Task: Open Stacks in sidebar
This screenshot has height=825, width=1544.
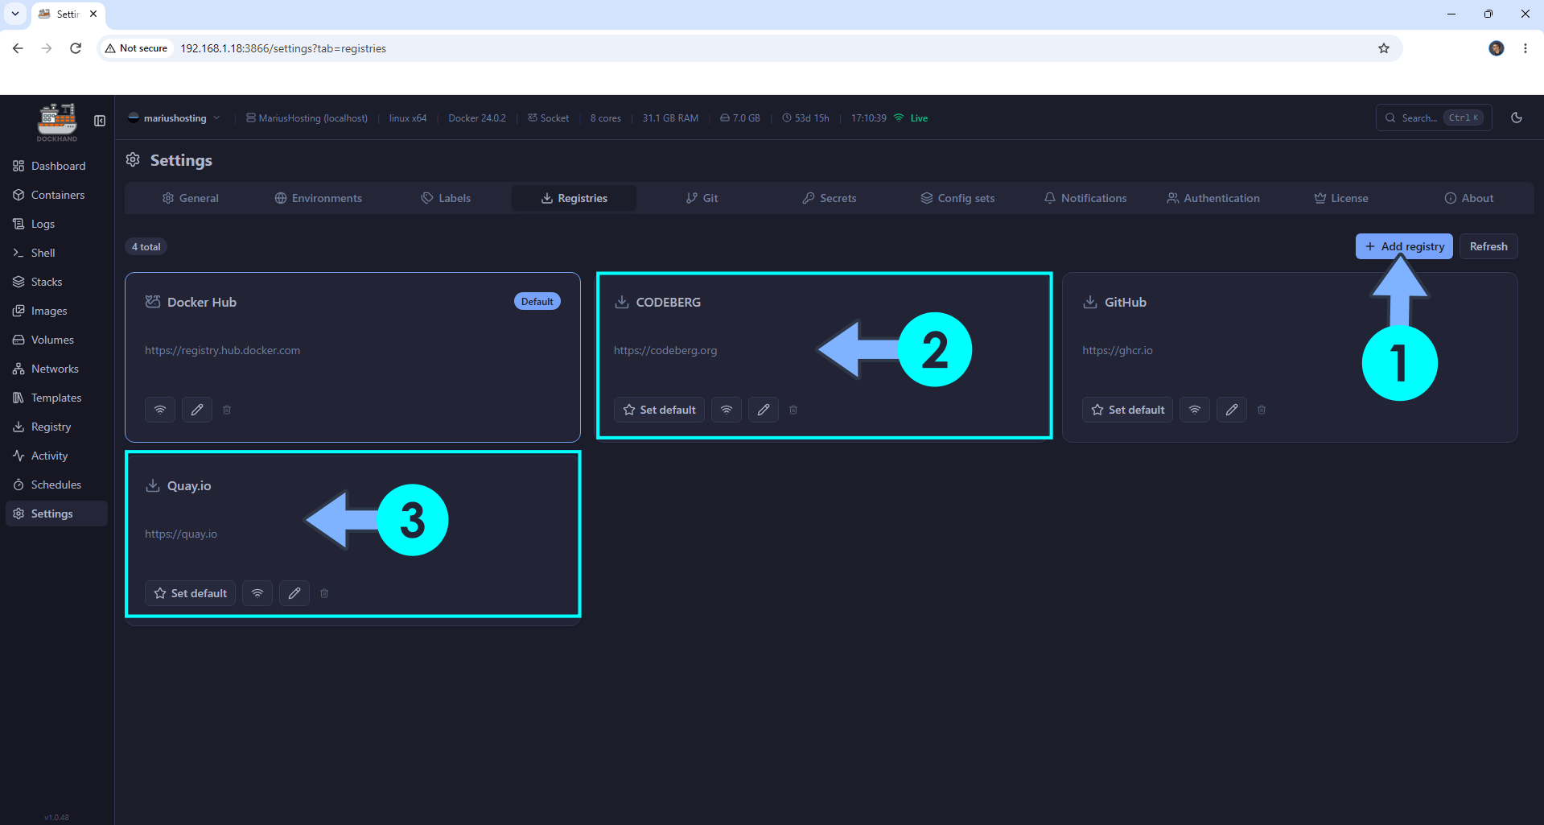Action: click(x=56, y=282)
